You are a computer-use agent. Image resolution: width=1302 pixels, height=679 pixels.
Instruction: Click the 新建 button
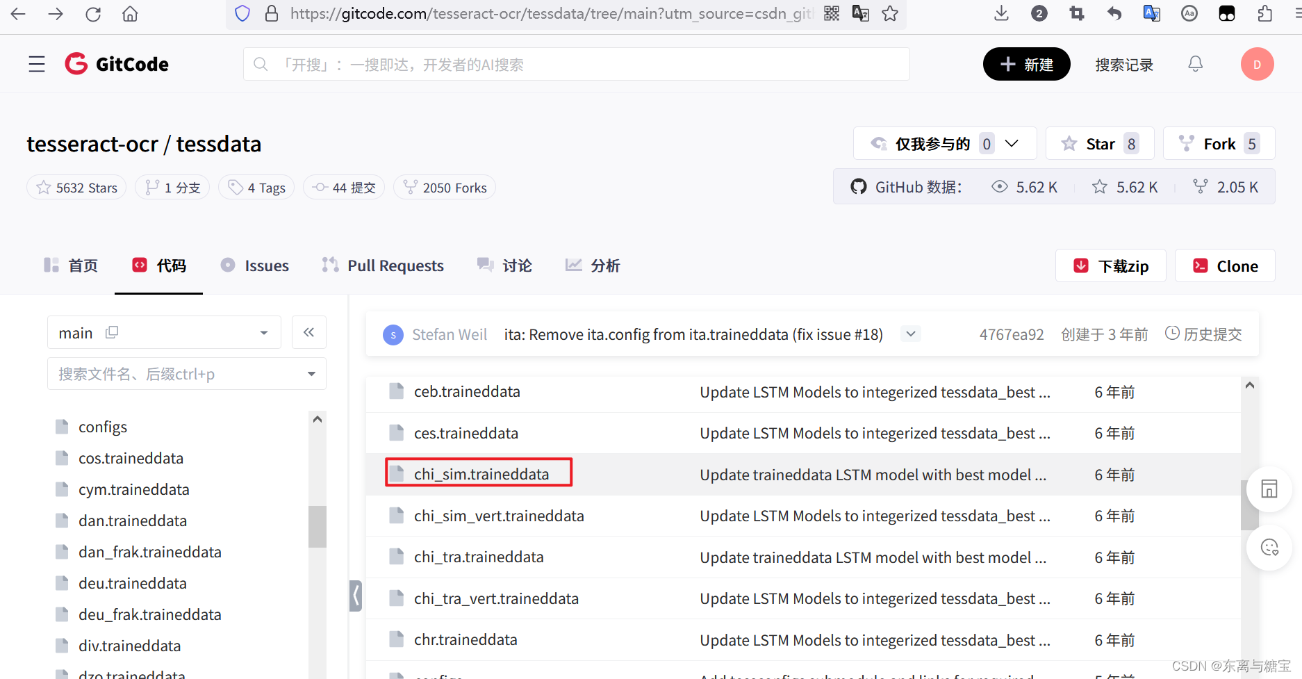pos(1026,64)
